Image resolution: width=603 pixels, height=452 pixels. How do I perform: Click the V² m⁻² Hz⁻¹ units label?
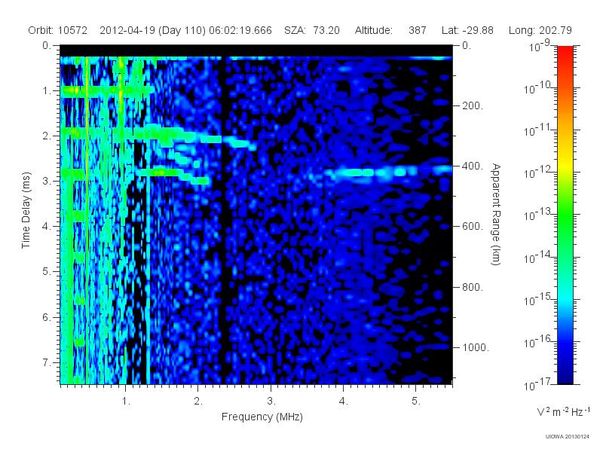coord(563,411)
